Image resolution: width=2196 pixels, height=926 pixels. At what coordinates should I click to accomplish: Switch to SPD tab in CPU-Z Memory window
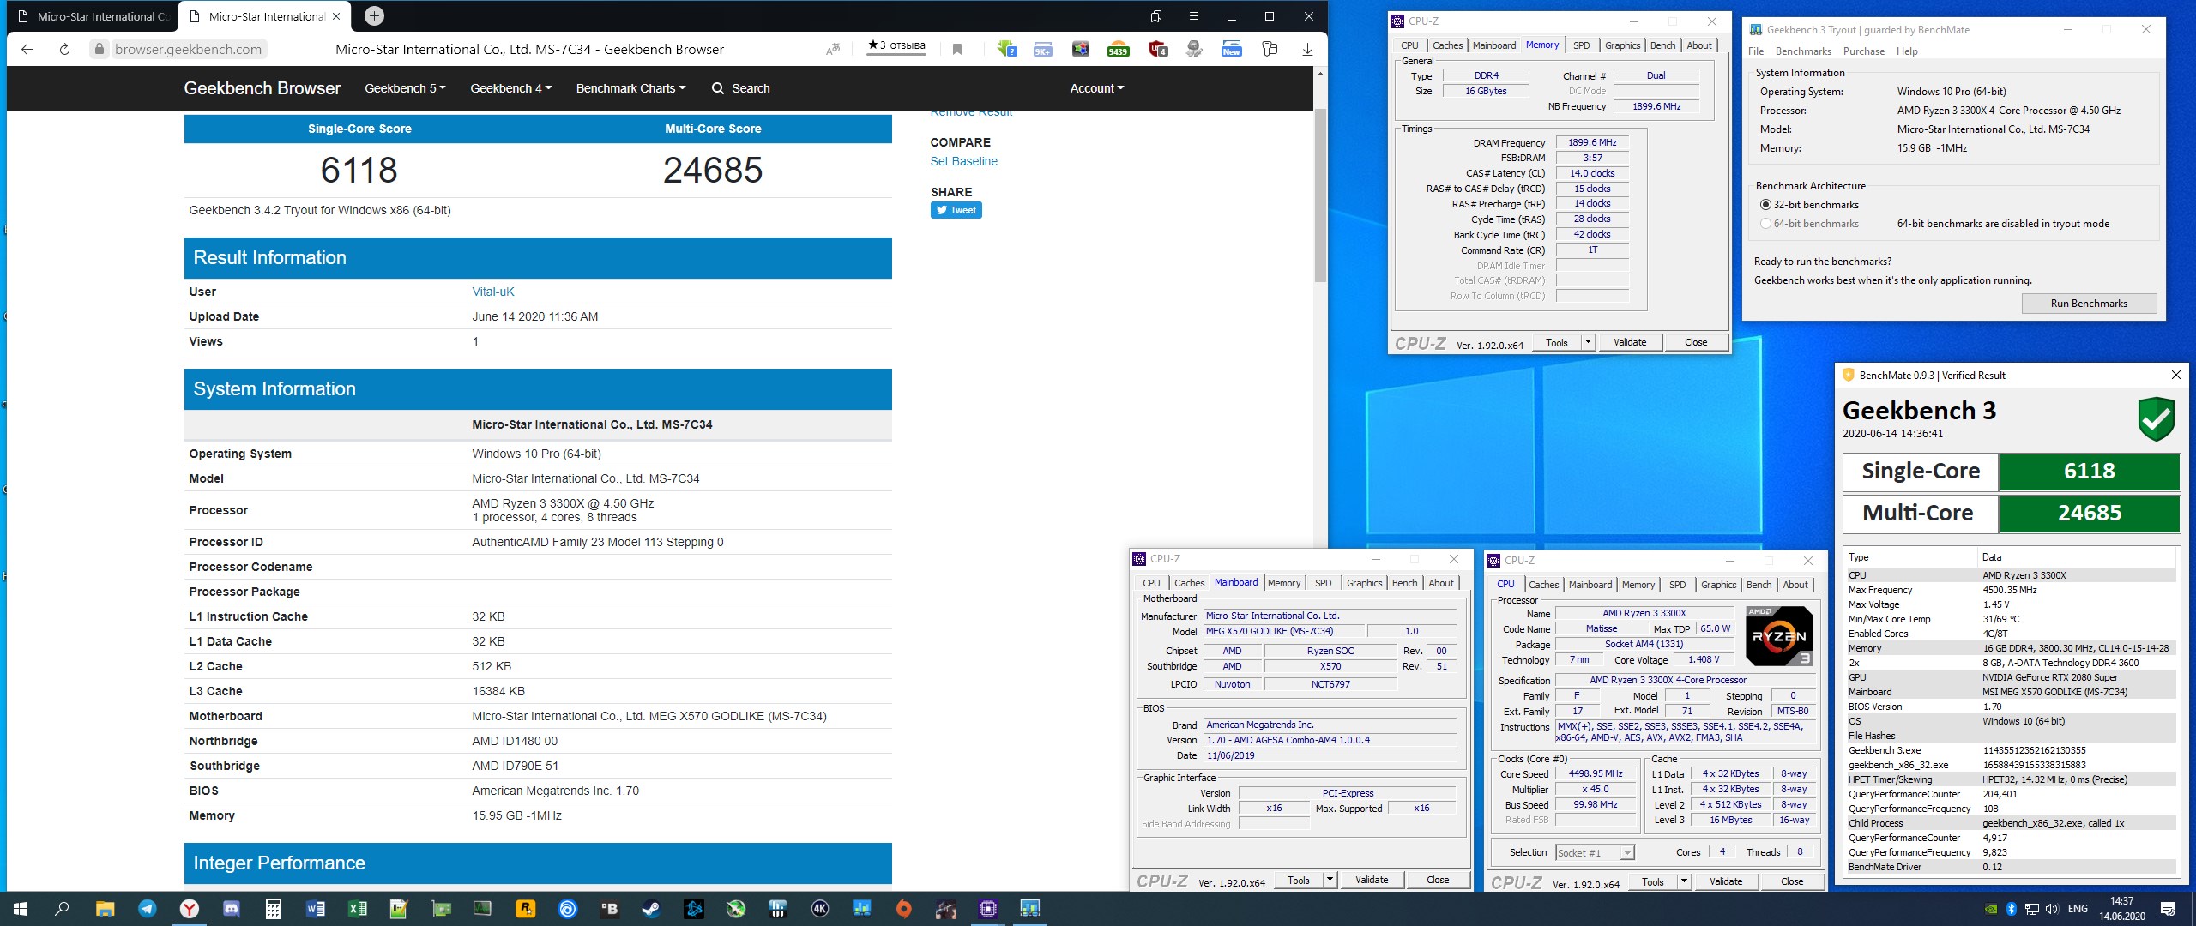(x=1582, y=45)
